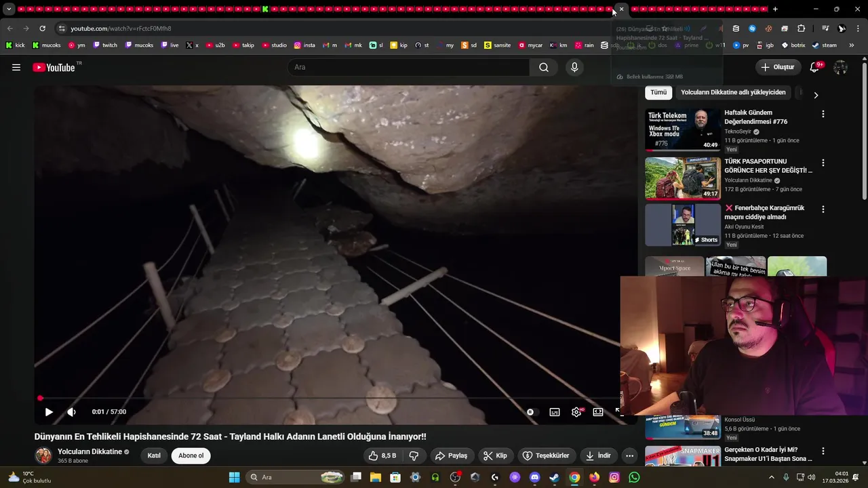Open the Teşekkürler thanks button
Screen dimensions: 868x488
[x=546, y=455]
